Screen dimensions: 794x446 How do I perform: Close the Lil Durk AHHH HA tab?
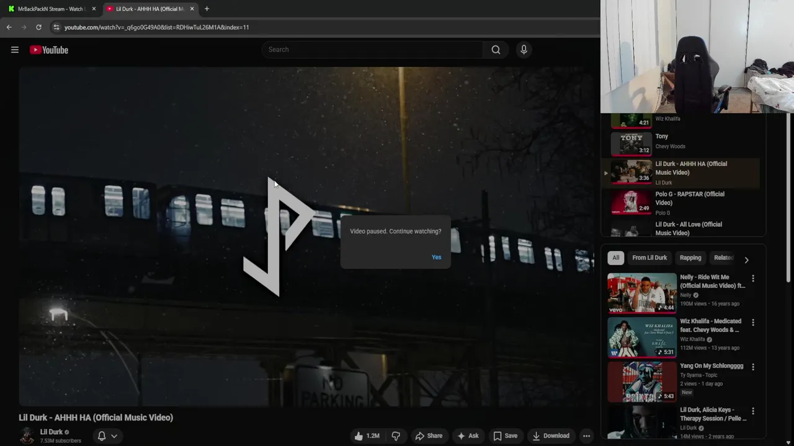(192, 9)
